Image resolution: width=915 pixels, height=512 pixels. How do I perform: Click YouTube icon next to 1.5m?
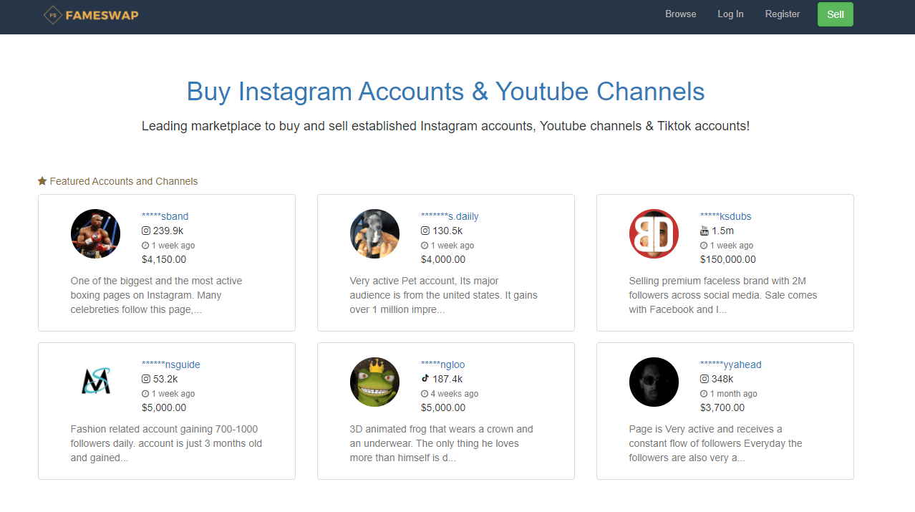pos(705,231)
